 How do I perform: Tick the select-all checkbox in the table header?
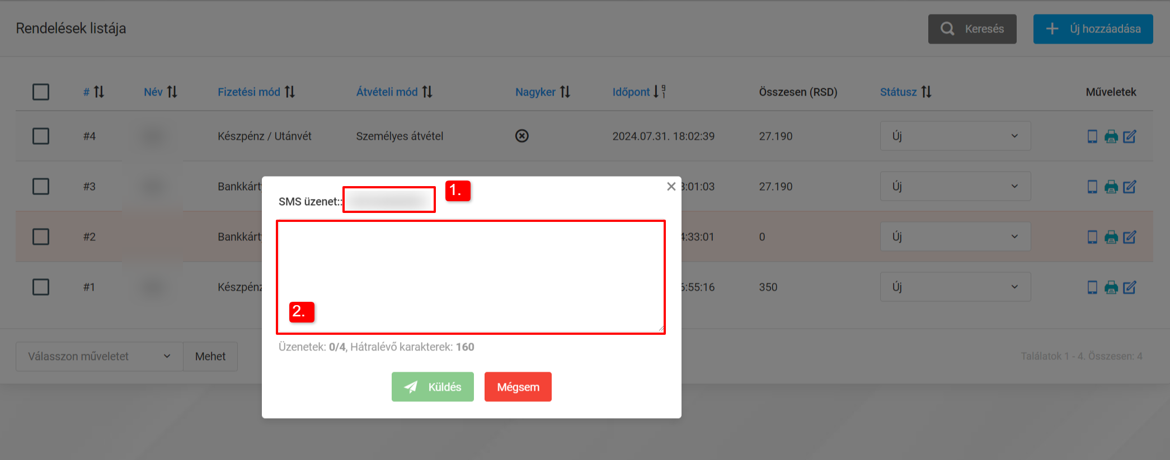coord(41,92)
